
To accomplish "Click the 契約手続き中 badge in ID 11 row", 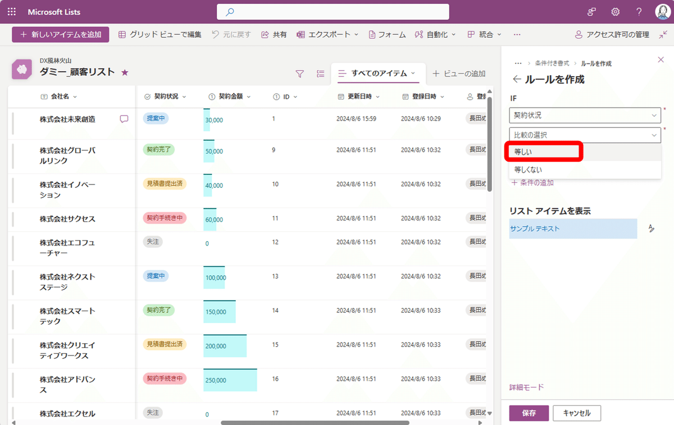I will click(x=165, y=218).
